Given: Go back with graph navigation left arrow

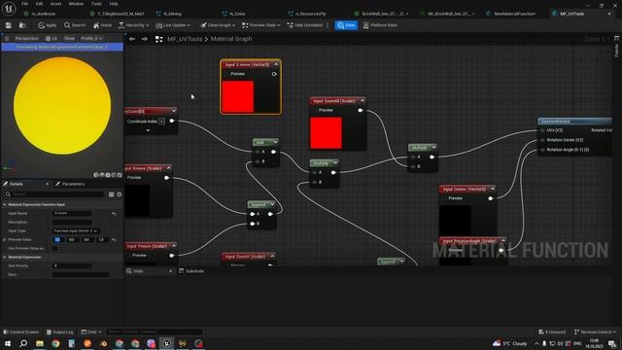Looking at the screenshot, I should coord(132,39).
